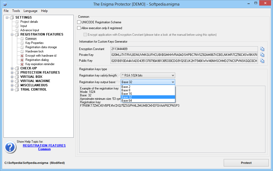Viewport: 273px width, 171px height.
Task: Choose Base 32 from the dropdown list
Action: click(148, 97)
